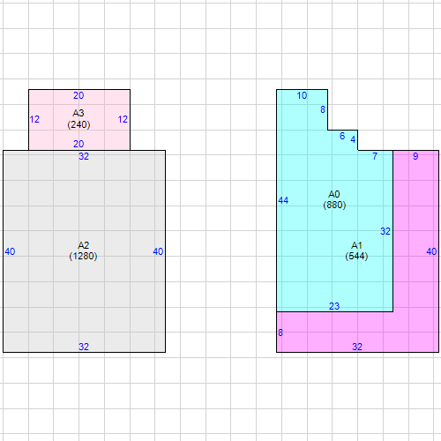Click dimension 4 on the cyan step
Viewport: 441px width, 441px height.
[x=353, y=139]
